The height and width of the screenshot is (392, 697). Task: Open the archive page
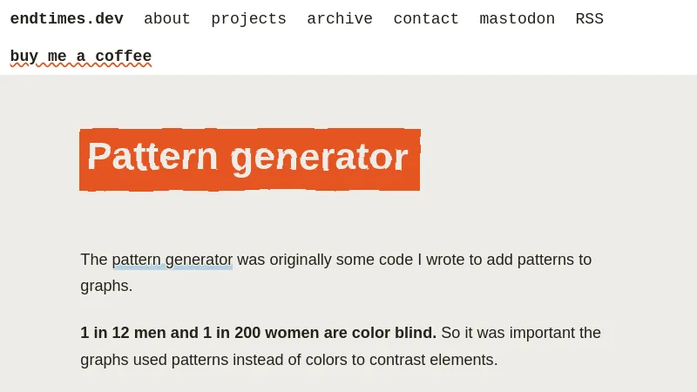340,19
